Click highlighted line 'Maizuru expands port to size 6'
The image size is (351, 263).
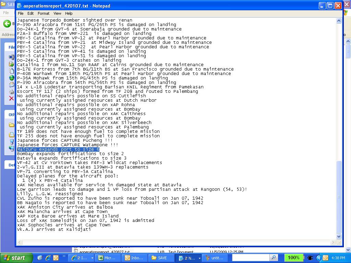click(x=58, y=149)
